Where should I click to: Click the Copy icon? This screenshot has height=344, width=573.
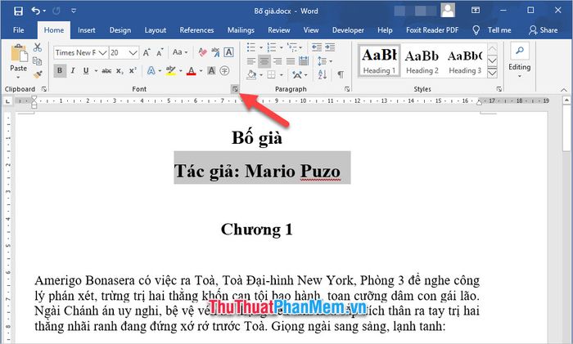(38, 60)
